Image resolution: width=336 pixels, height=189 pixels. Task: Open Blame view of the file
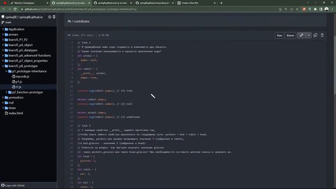pyautogui.click(x=290, y=35)
